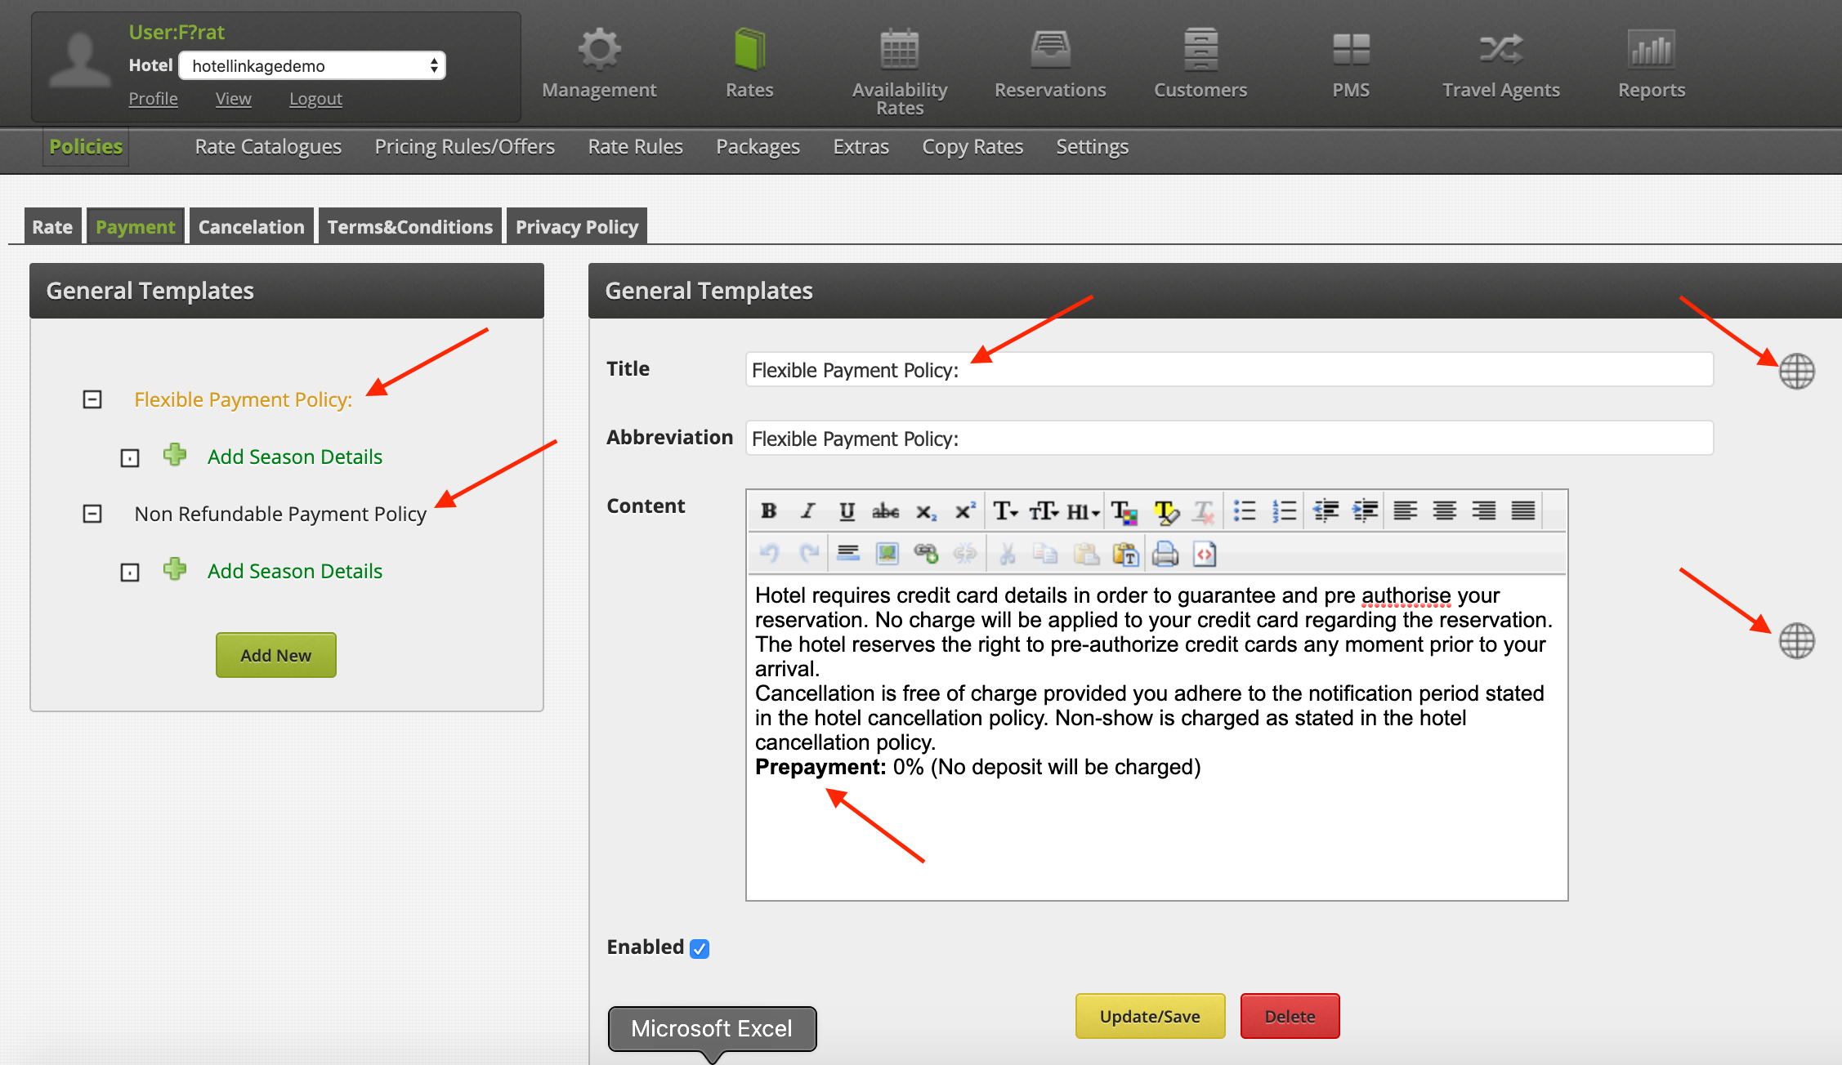This screenshot has height=1065, width=1842.
Task: Click the insert hyperlink icon
Action: click(x=925, y=554)
